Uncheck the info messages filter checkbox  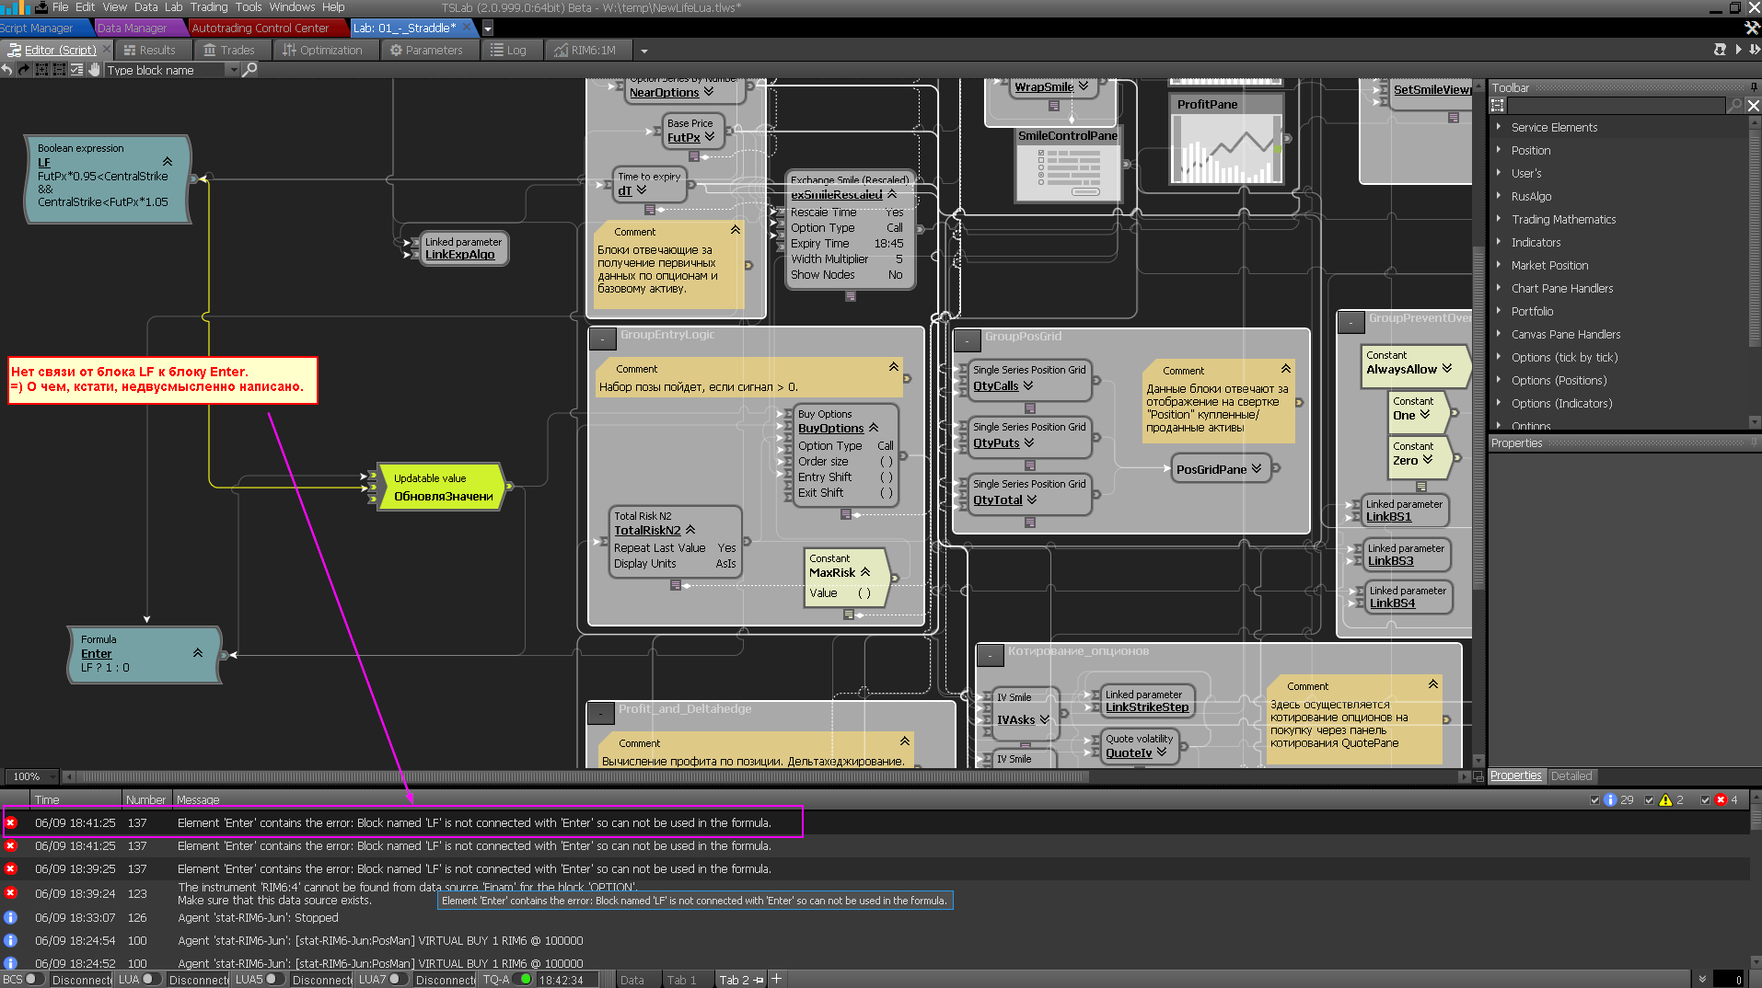(x=1595, y=799)
